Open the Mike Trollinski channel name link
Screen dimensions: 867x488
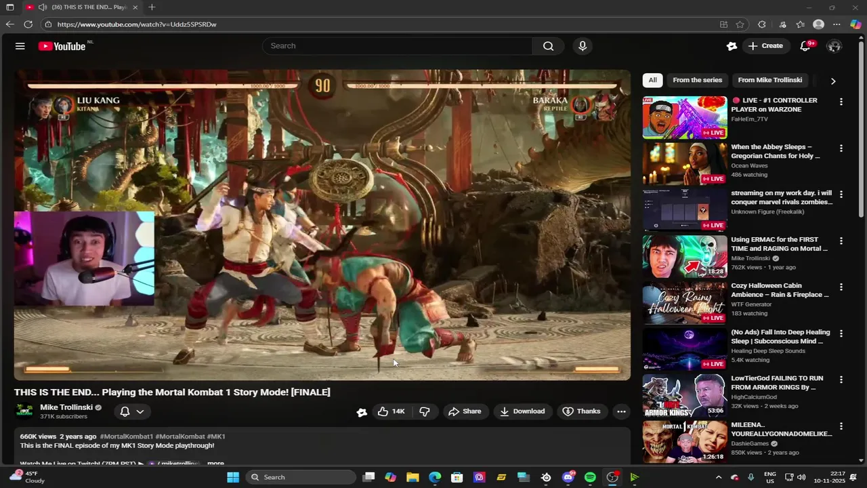66,407
